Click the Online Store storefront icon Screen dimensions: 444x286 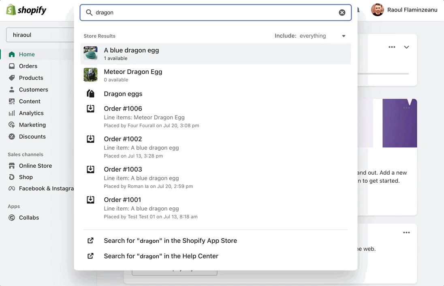(12, 166)
